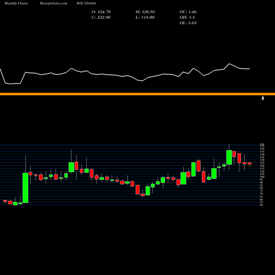The image size is (275, 275).
Task: Click the 100 price axis label
Action: click(262, 177)
